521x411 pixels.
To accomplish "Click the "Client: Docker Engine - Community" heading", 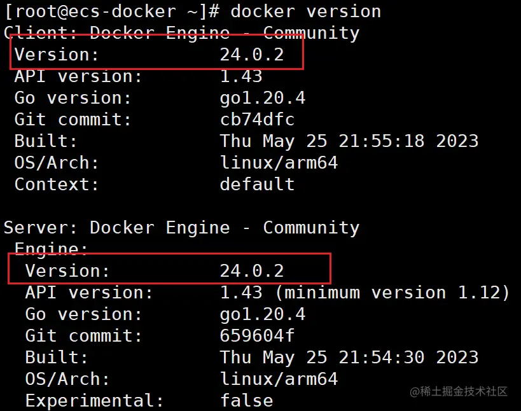I will point(182,33).
